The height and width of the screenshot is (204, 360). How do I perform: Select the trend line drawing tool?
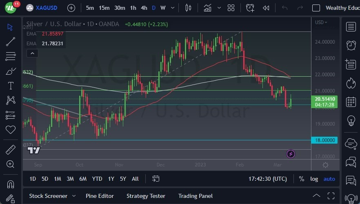tap(11, 42)
